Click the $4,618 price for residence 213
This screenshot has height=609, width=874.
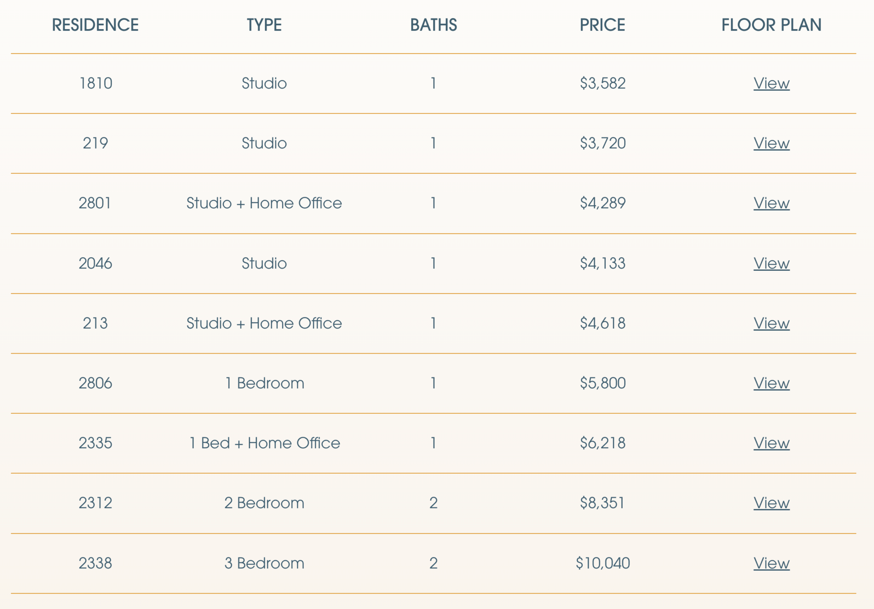point(602,323)
